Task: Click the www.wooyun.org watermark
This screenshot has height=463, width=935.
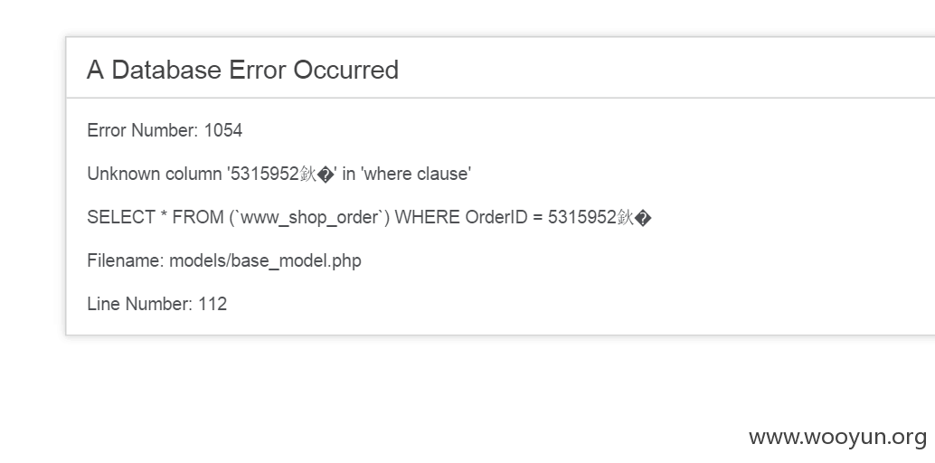Action: (838, 438)
